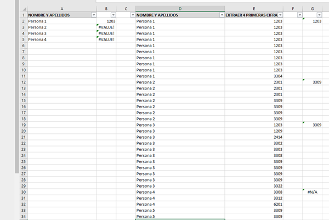The height and width of the screenshot is (220, 329).
Task: Click #VALUE! error in cell B3
Action: pos(106,27)
